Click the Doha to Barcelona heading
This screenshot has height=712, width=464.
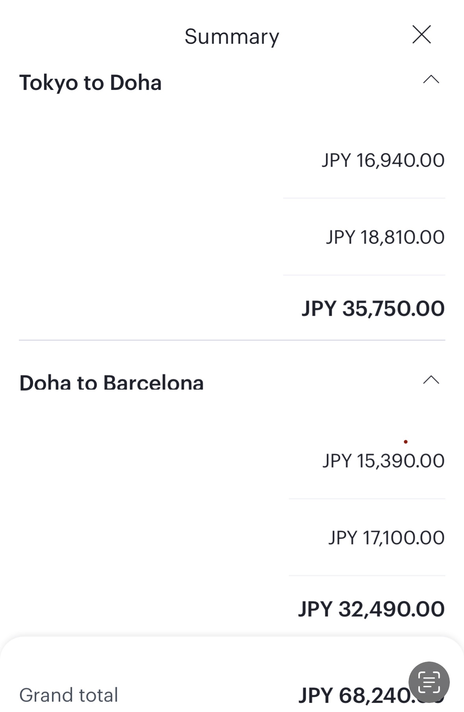pyautogui.click(x=111, y=383)
